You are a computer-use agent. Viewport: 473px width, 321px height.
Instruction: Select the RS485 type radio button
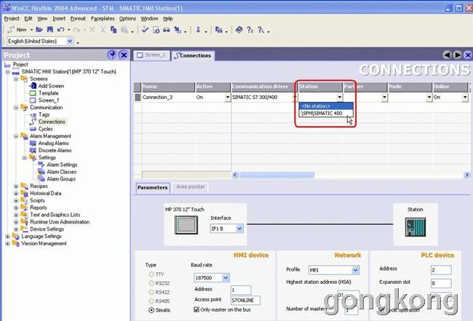(151, 301)
